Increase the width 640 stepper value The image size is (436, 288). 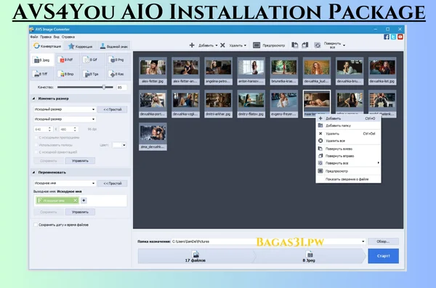49,128
